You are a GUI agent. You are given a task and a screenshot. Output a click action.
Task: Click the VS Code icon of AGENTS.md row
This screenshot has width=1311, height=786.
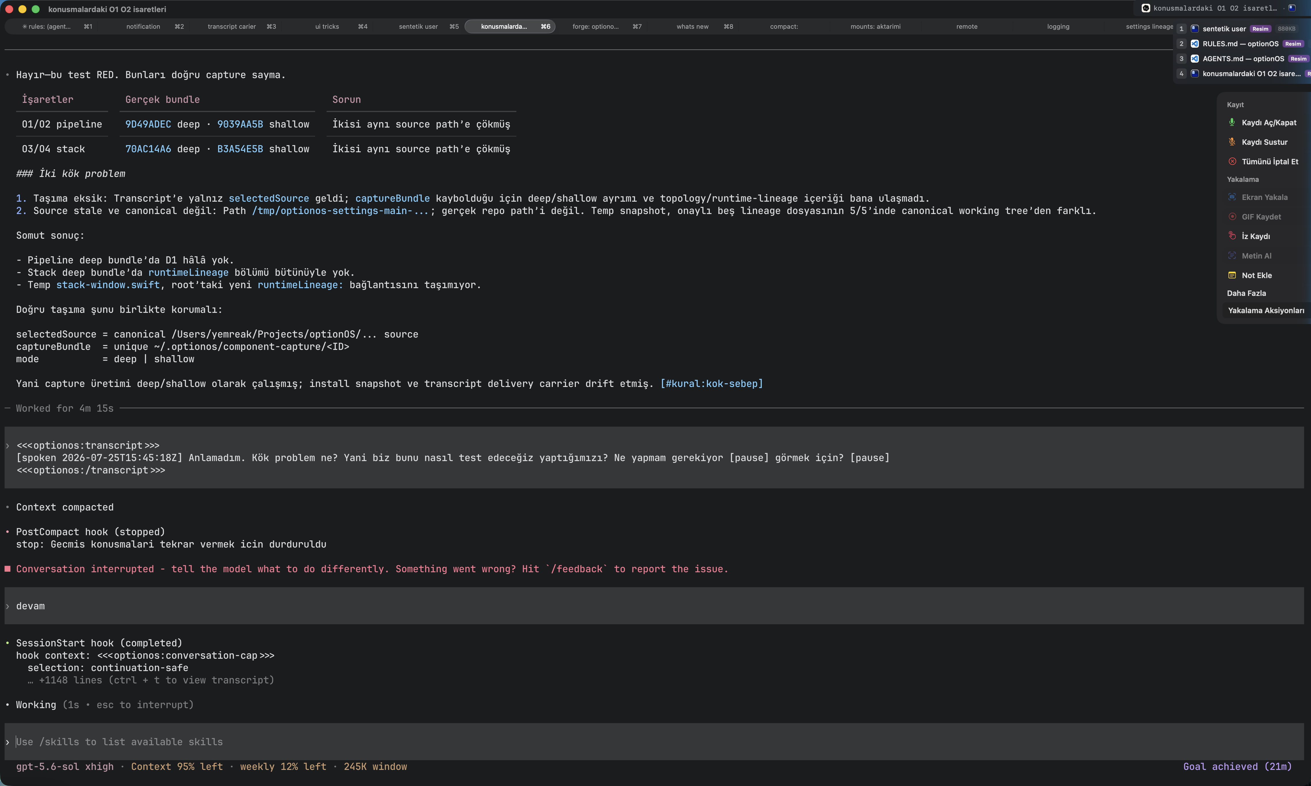(1195, 58)
